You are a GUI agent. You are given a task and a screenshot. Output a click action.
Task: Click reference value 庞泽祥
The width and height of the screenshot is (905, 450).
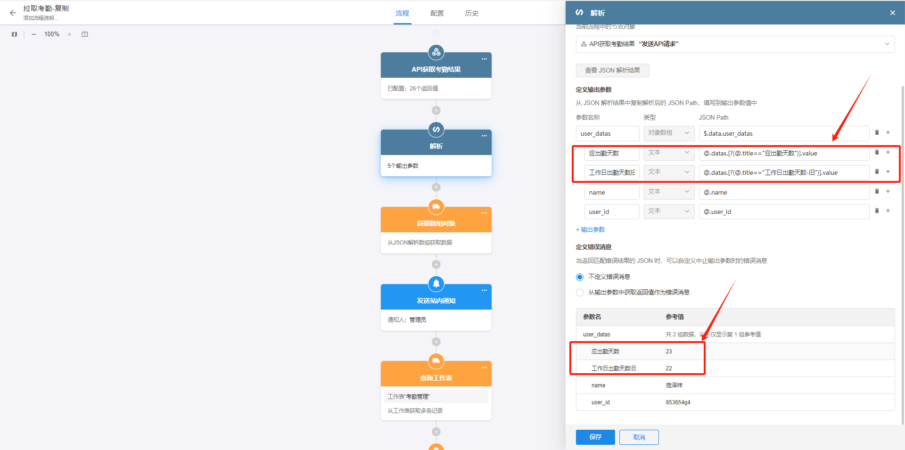(674, 385)
